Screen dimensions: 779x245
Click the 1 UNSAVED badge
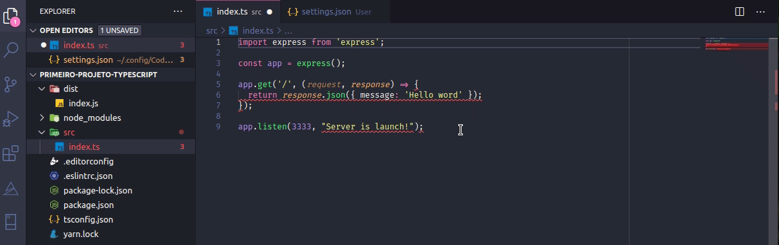coord(119,31)
